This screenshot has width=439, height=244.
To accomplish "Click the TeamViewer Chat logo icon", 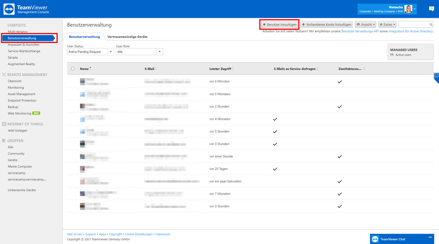I will point(375,239).
